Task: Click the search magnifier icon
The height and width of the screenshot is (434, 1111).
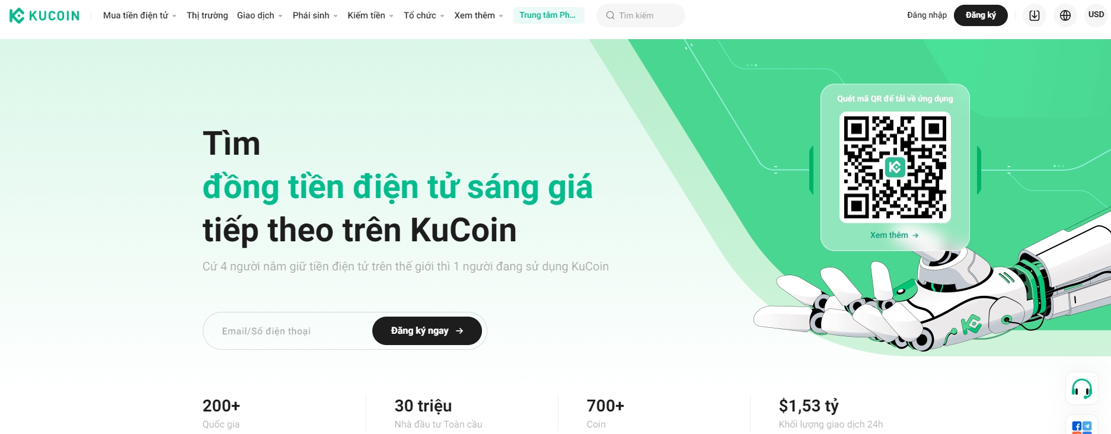Action: coord(610,15)
